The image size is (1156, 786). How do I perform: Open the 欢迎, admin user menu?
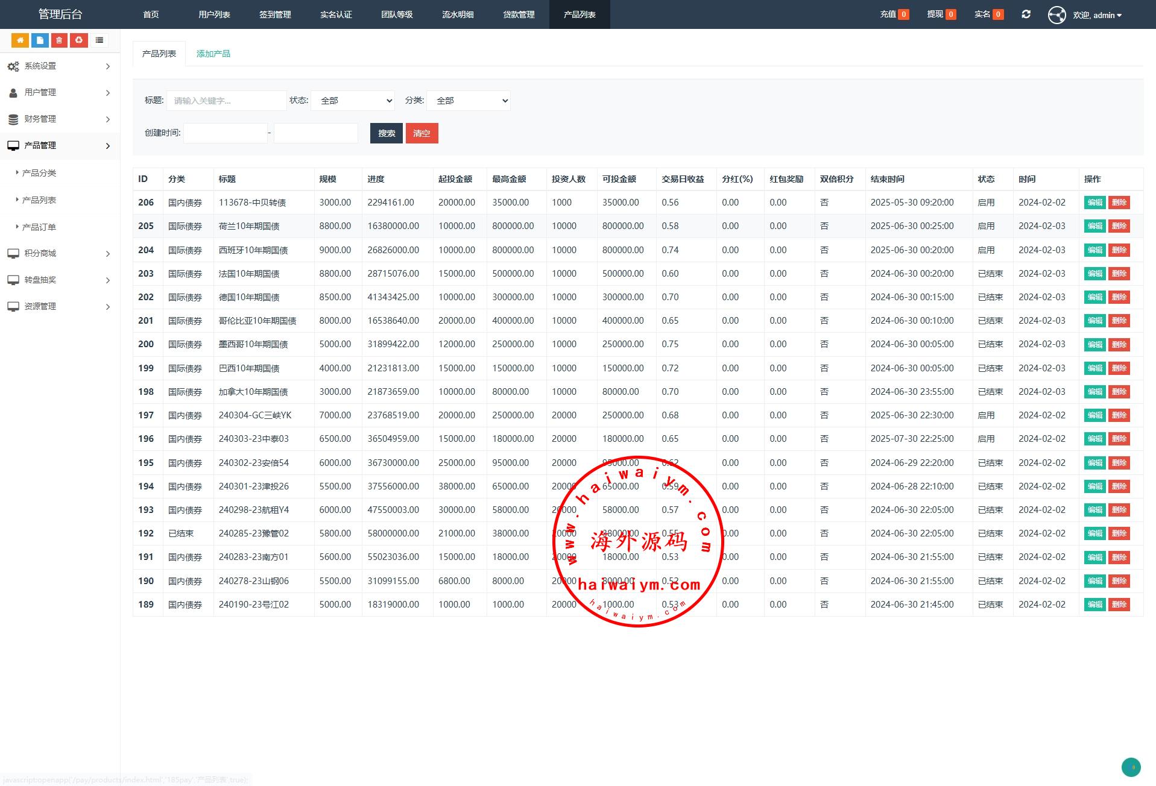(x=1097, y=15)
